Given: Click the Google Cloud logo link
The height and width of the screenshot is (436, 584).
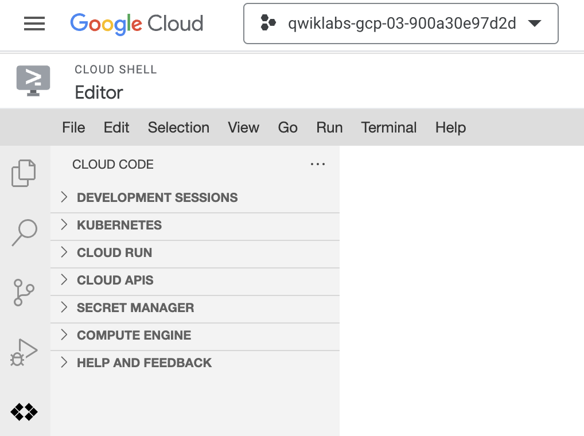Looking at the screenshot, I should click(137, 24).
